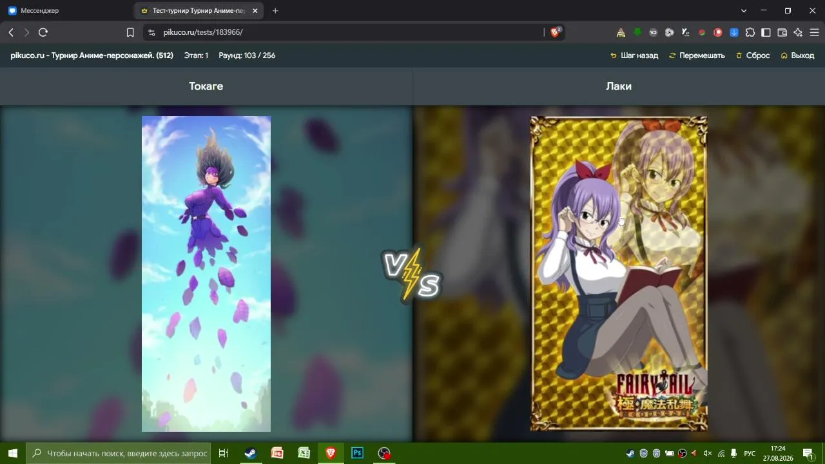
Task: Click Шаг назад to undo last choice
Action: (634, 55)
